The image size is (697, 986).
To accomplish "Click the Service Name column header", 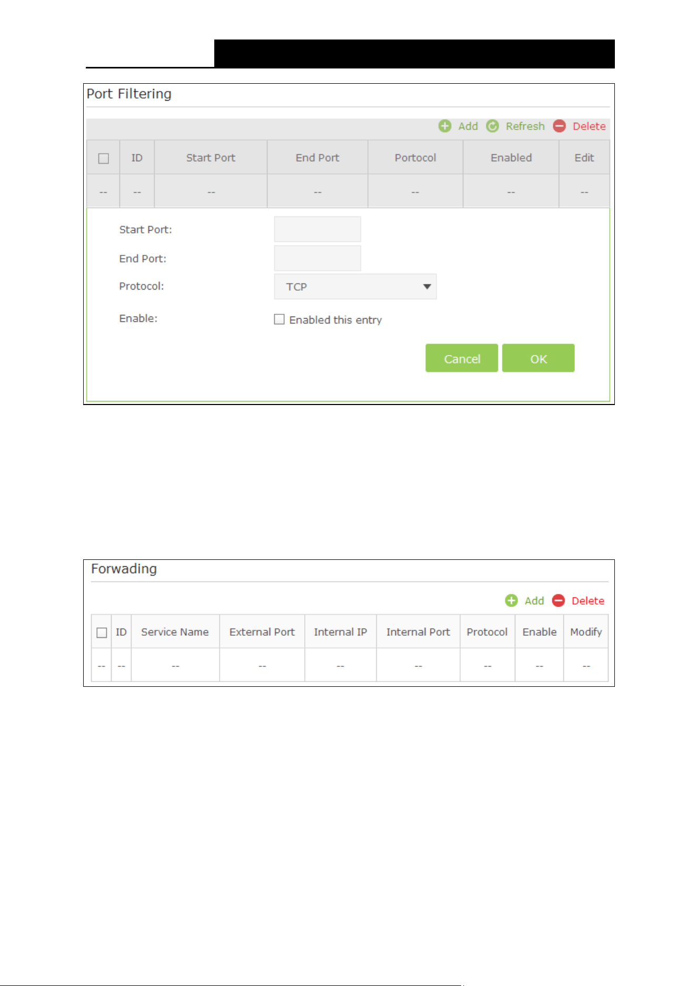I will click(175, 632).
